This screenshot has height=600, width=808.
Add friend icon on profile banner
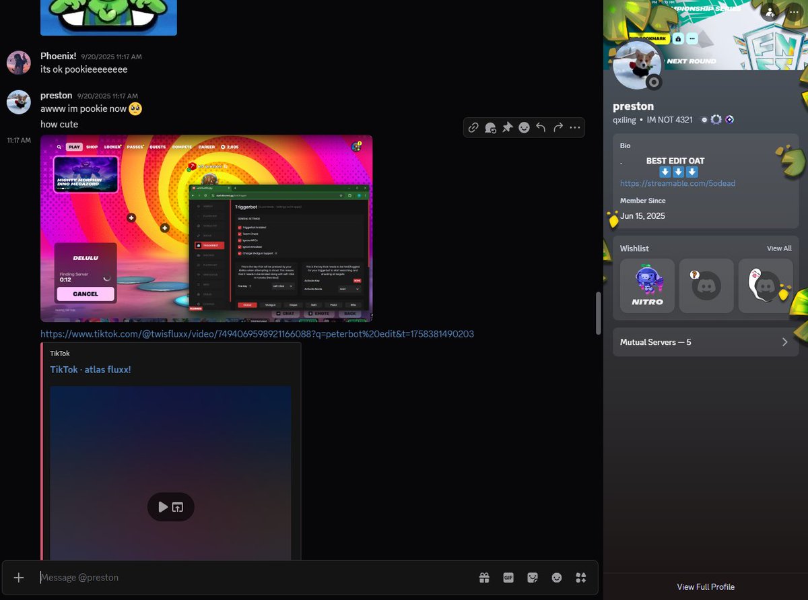pyautogui.click(x=770, y=11)
